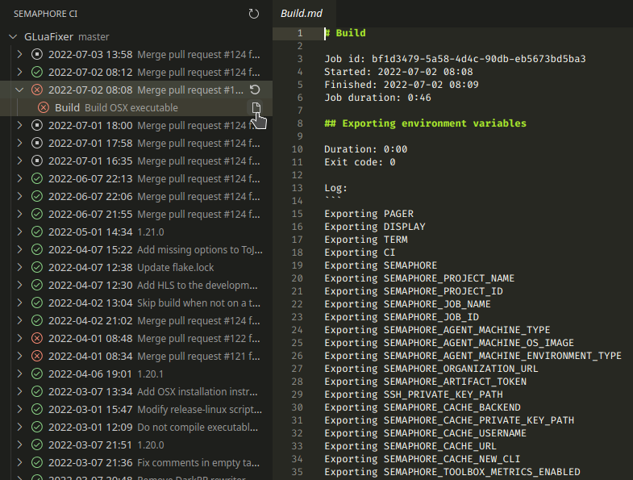Expand the 2022-07-01 18:00 pipeline
This screenshot has width=633, height=480.
coord(19,125)
